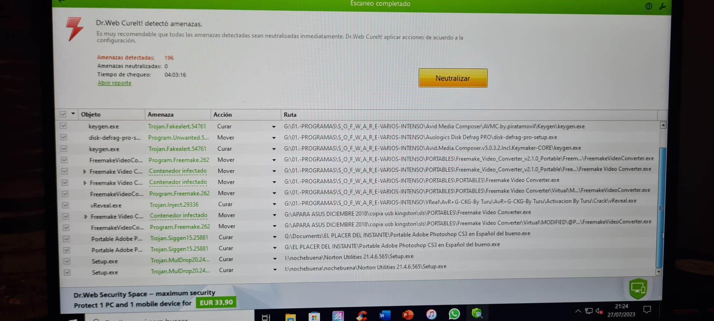Click the threat list scrollbar thumb

(661, 207)
